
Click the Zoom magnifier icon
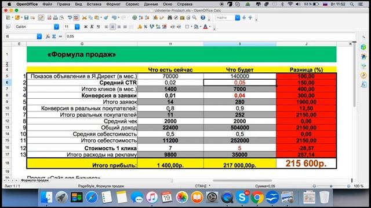[x=194, y=17]
